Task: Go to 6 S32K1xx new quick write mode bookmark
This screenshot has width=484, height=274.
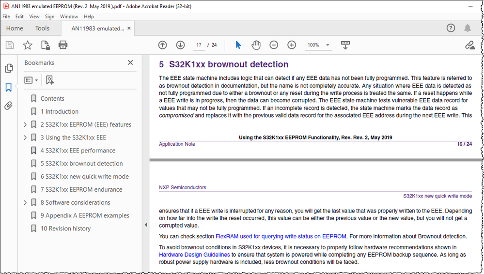Action: click(x=85, y=177)
